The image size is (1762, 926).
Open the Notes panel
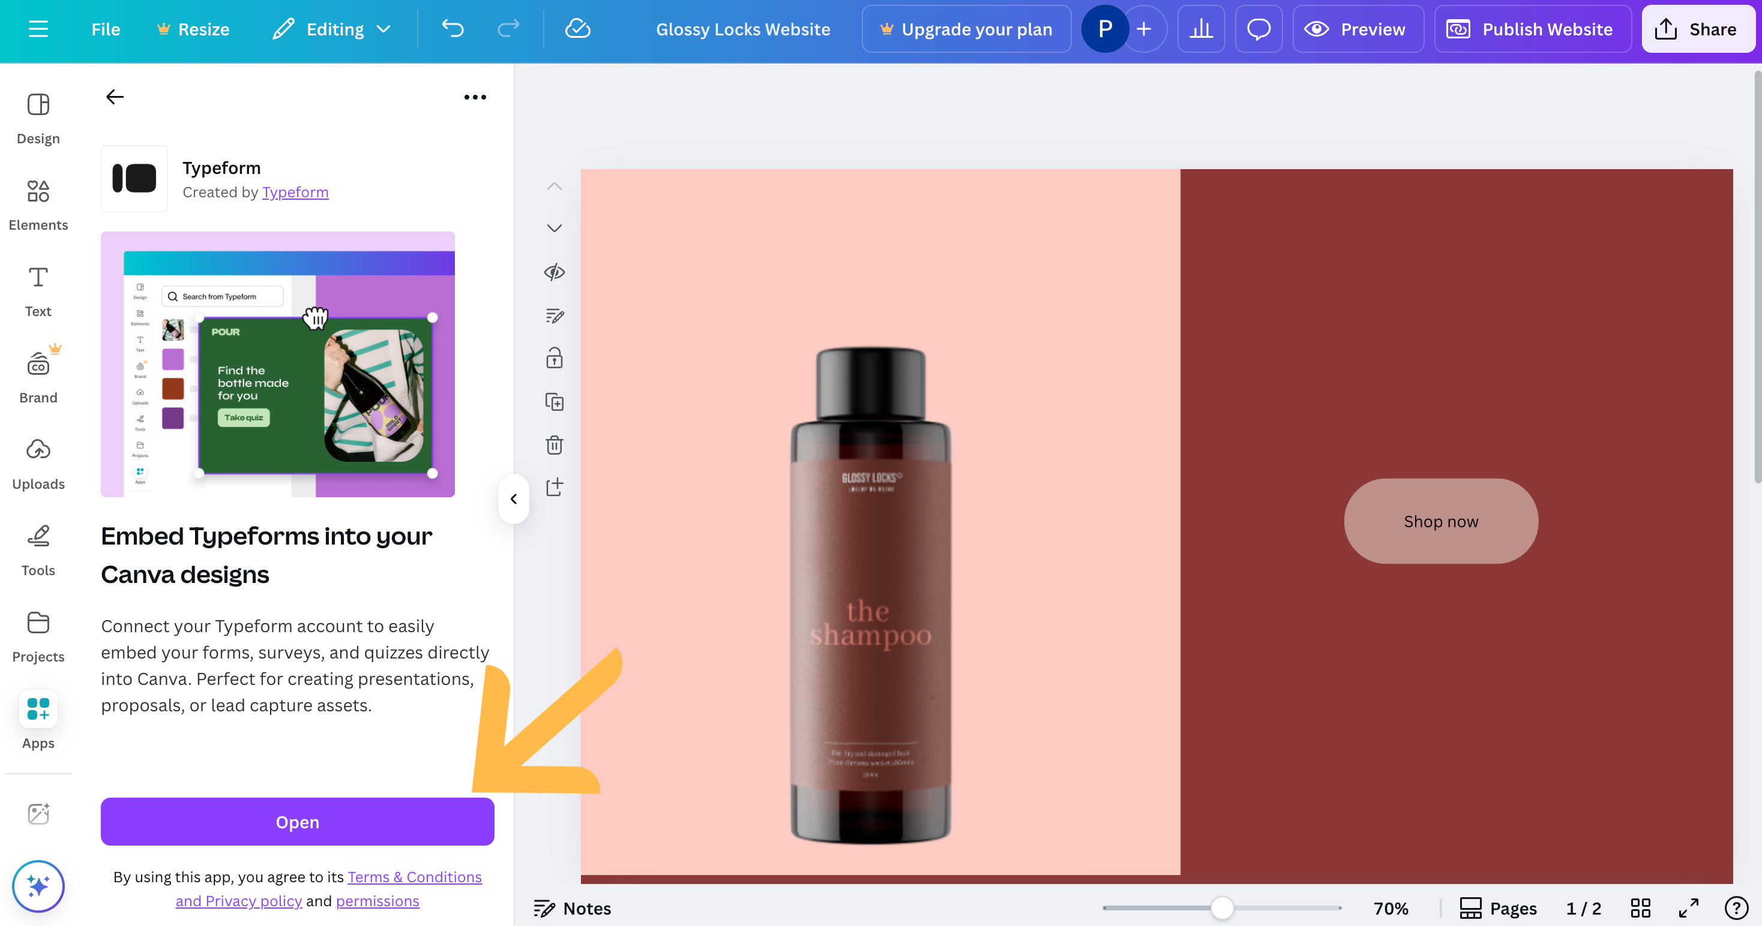coord(572,908)
